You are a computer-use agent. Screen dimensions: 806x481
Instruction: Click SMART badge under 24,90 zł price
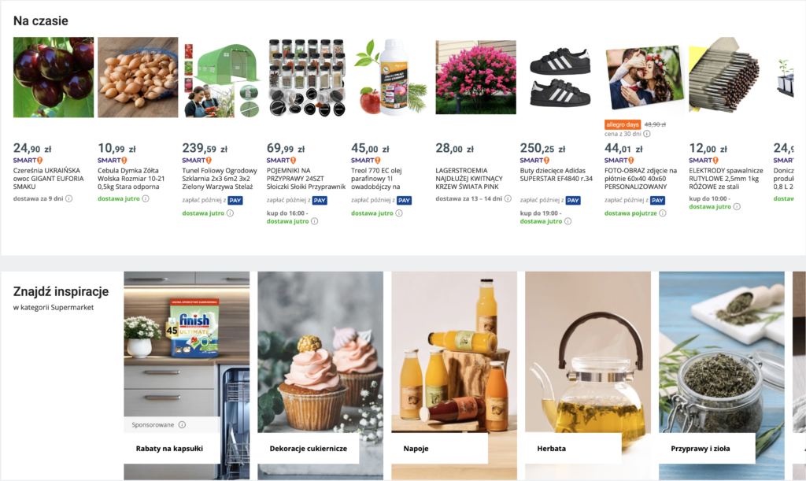pyautogui.click(x=28, y=161)
